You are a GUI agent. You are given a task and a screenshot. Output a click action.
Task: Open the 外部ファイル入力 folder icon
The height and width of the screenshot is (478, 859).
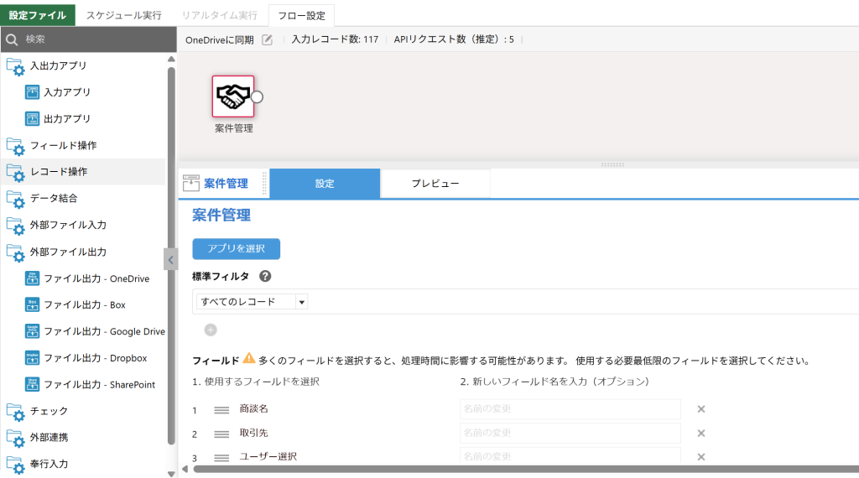tap(15, 226)
